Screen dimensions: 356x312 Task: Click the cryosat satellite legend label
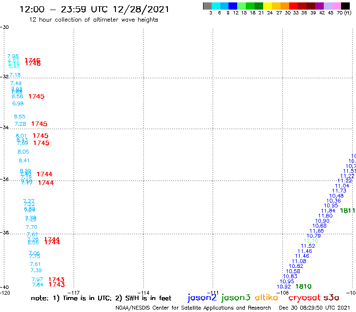coord(305,298)
